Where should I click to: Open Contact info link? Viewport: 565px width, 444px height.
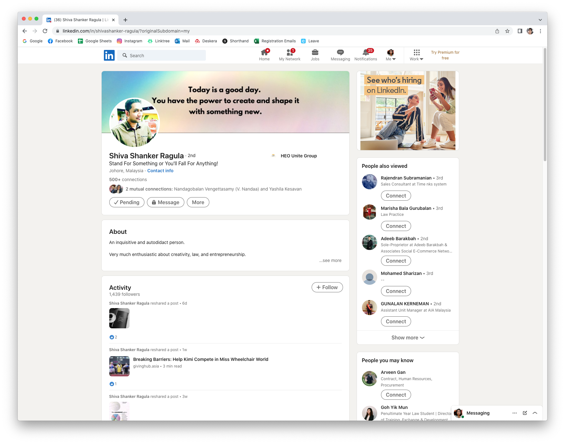(x=160, y=171)
